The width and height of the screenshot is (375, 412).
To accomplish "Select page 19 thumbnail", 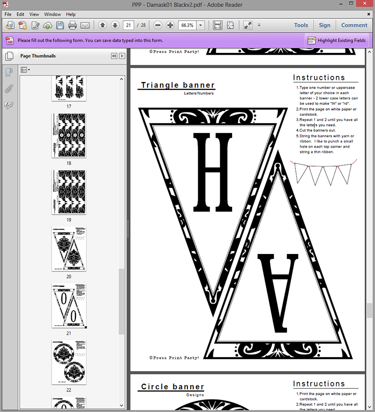I will click(x=69, y=192).
